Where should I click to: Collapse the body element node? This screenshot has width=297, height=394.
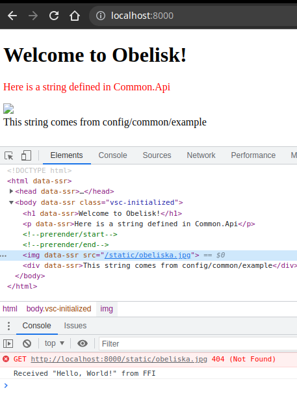click(11, 203)
